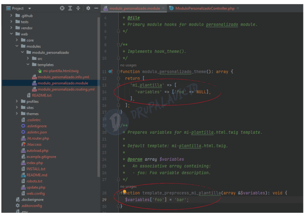Open mi-plantilla.html.twig file

[x=61, y=71]
